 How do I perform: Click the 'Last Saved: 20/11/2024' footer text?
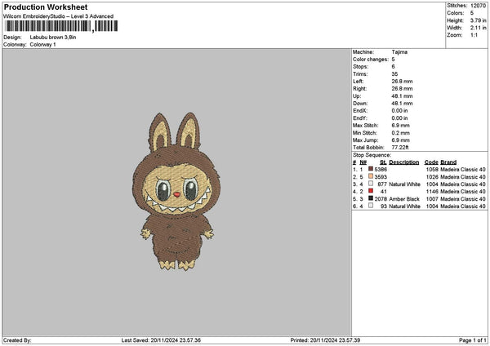pos(161,340)
